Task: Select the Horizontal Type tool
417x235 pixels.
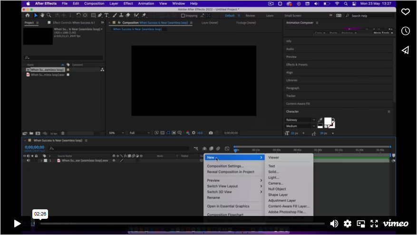Action: pyautogui.click(x=107, y=15)
